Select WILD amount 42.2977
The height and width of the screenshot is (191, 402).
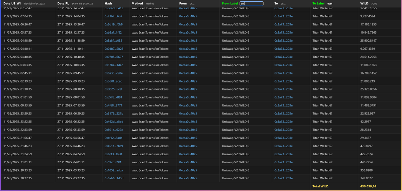[x=365, y=122]
